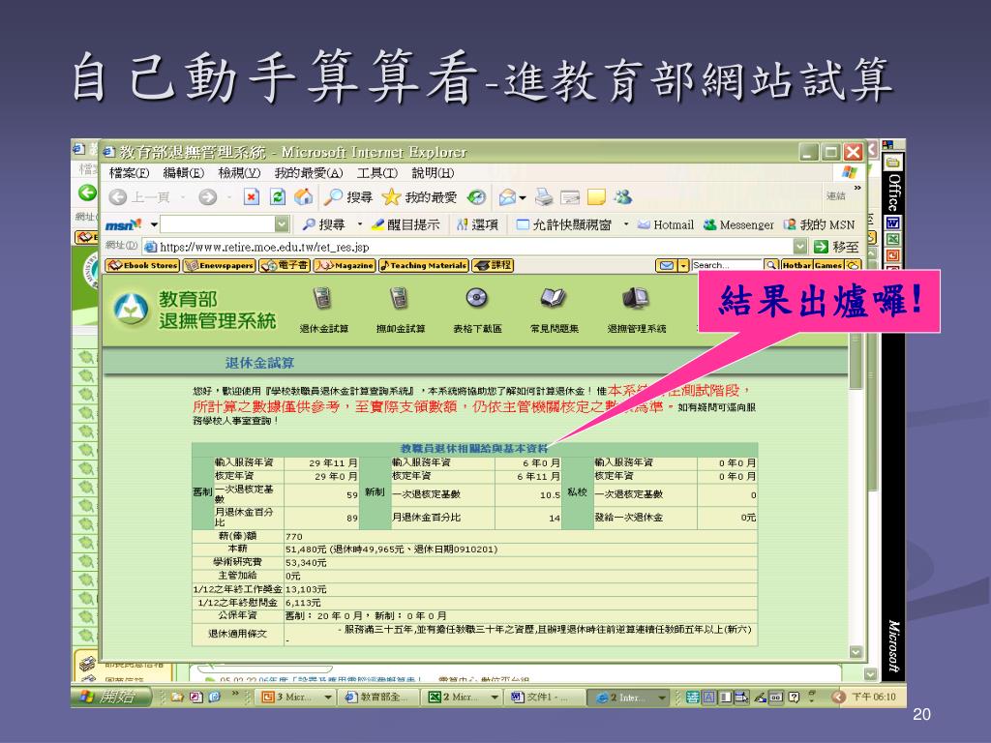Click Magazine on Hotbar
This screenshot has width=991, height=743.
tap(345, 265)
